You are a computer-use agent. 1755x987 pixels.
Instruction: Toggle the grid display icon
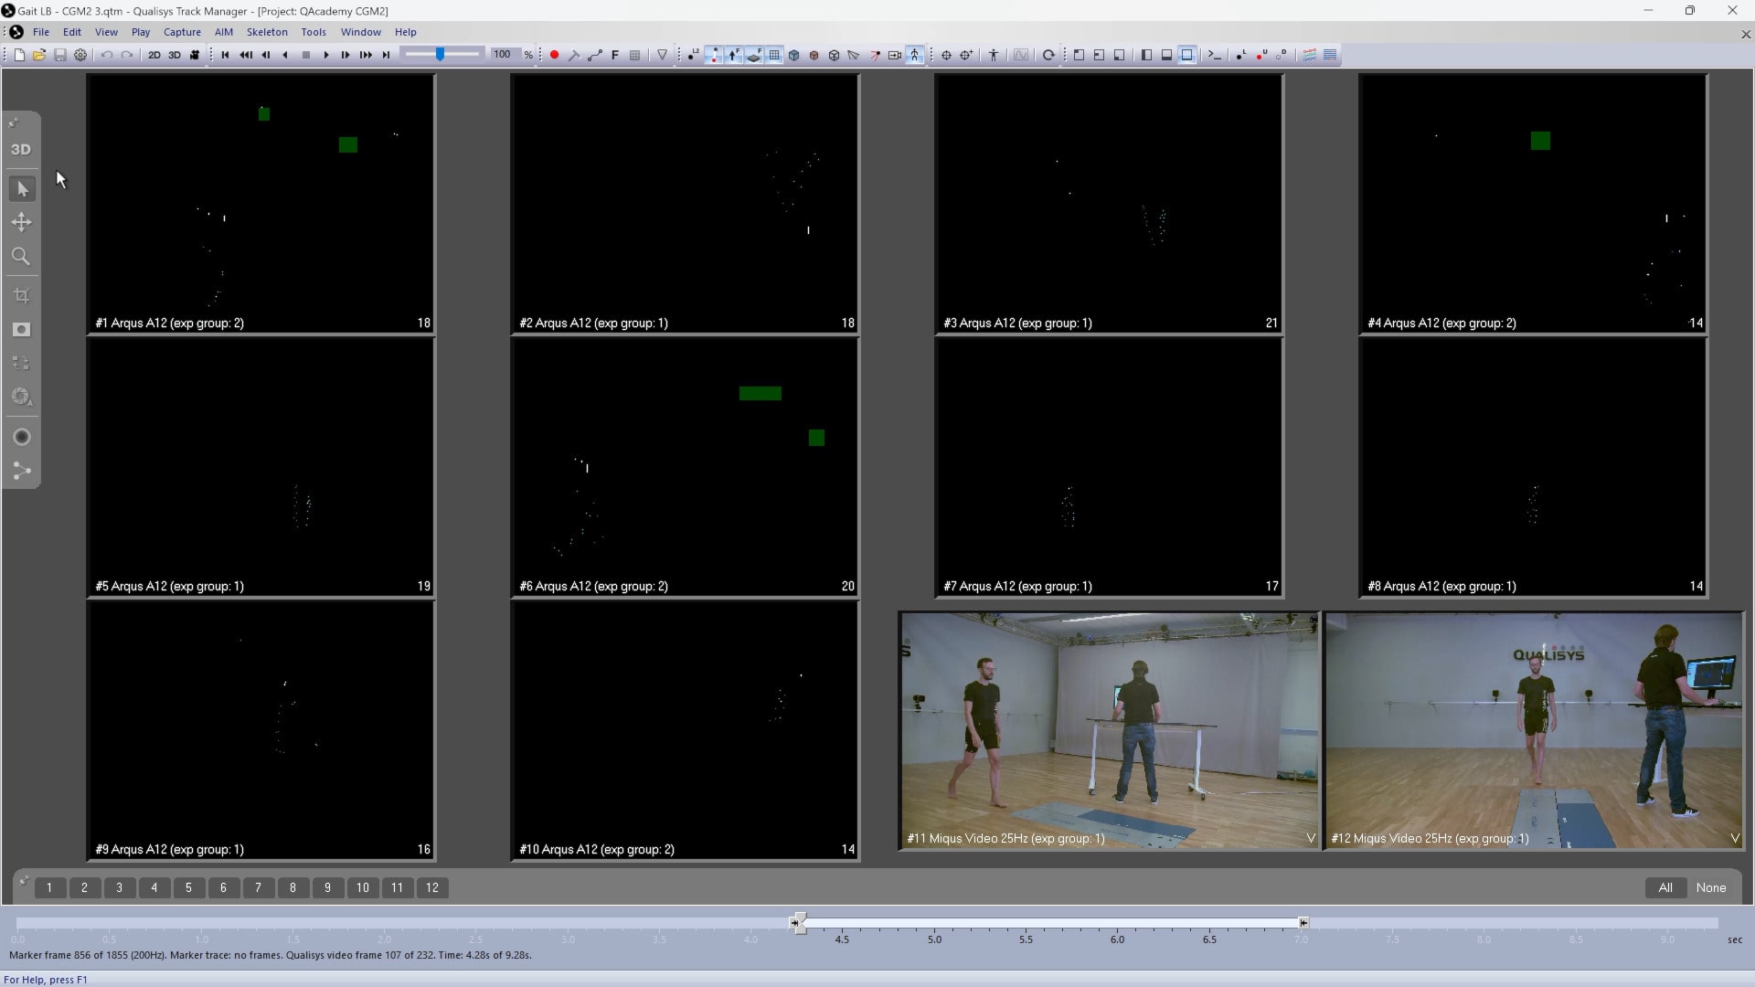(x=774, y=55)
